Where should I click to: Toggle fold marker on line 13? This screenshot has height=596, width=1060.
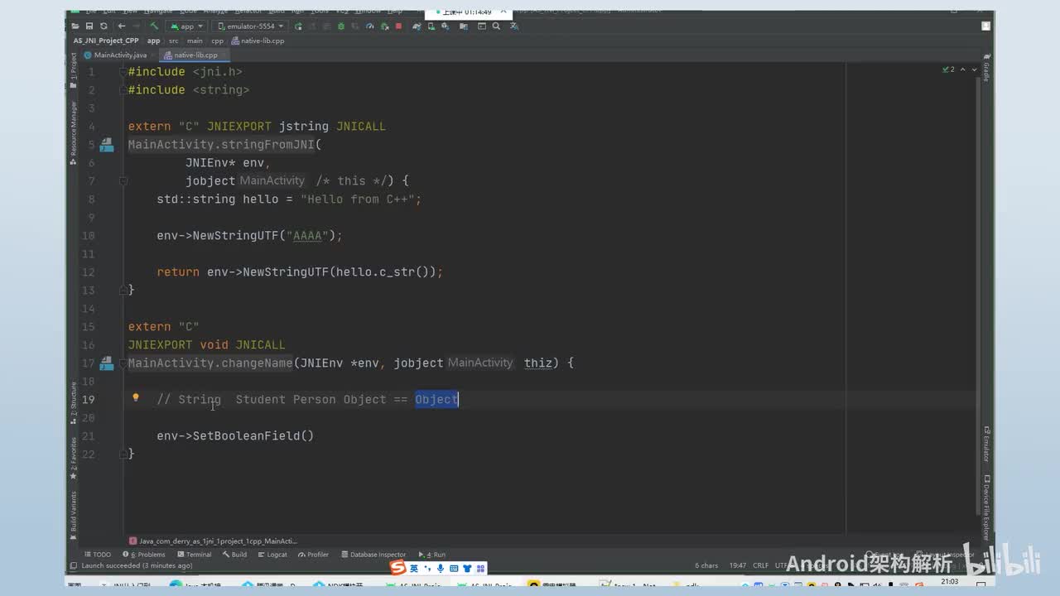[x=123, y=289]
